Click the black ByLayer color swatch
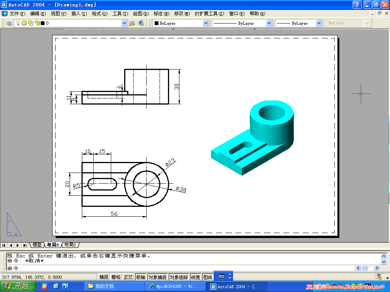Viewport: 390px width, 292px height. [157, 23]
